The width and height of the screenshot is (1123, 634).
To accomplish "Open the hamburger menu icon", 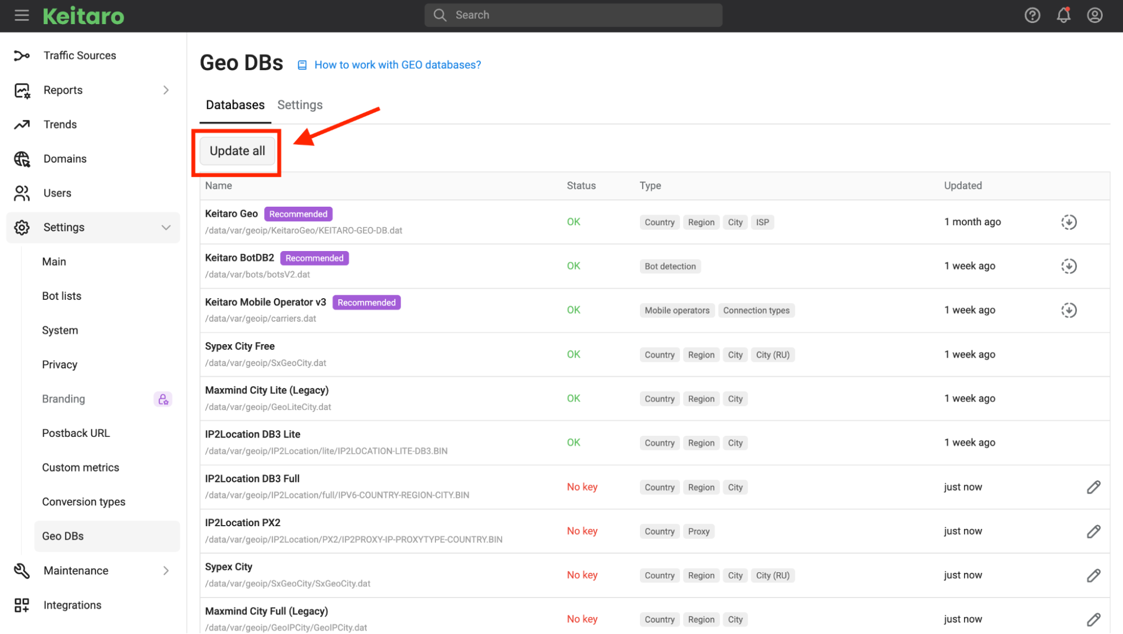I will [22, 15].
